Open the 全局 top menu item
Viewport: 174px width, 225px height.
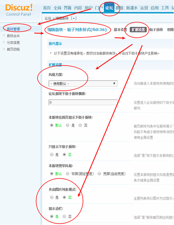pos(57,8)
